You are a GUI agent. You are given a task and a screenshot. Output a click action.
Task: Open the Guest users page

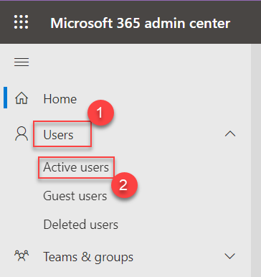[x=75, y=196]
